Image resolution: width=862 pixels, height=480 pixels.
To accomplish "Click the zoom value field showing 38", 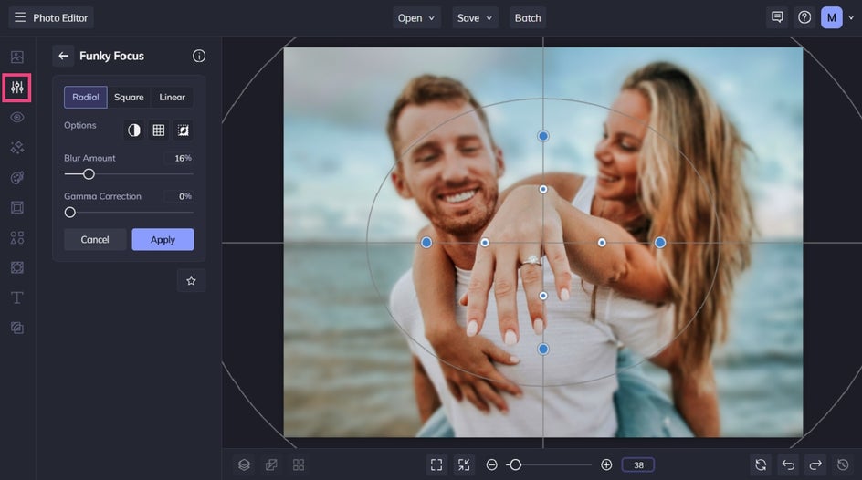I will coord(637,464).
